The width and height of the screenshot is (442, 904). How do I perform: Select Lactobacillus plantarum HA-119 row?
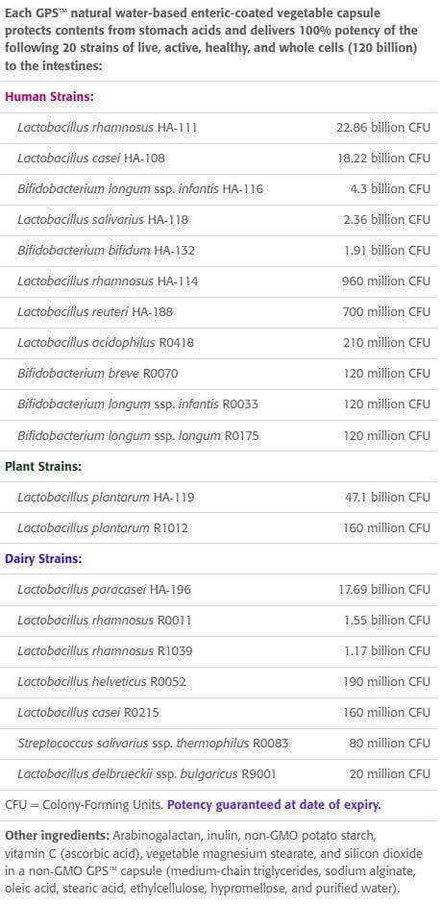[219, 497]
